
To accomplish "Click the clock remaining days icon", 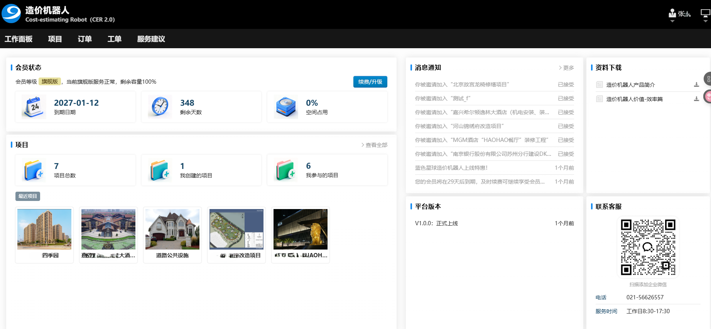I will [160, 107].
